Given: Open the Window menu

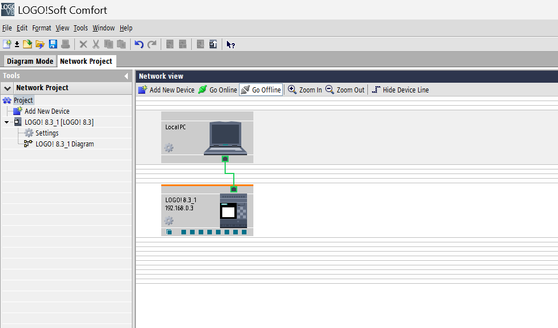Looking at the screenshot, I should pyautogui.click(x=104, y=28).
